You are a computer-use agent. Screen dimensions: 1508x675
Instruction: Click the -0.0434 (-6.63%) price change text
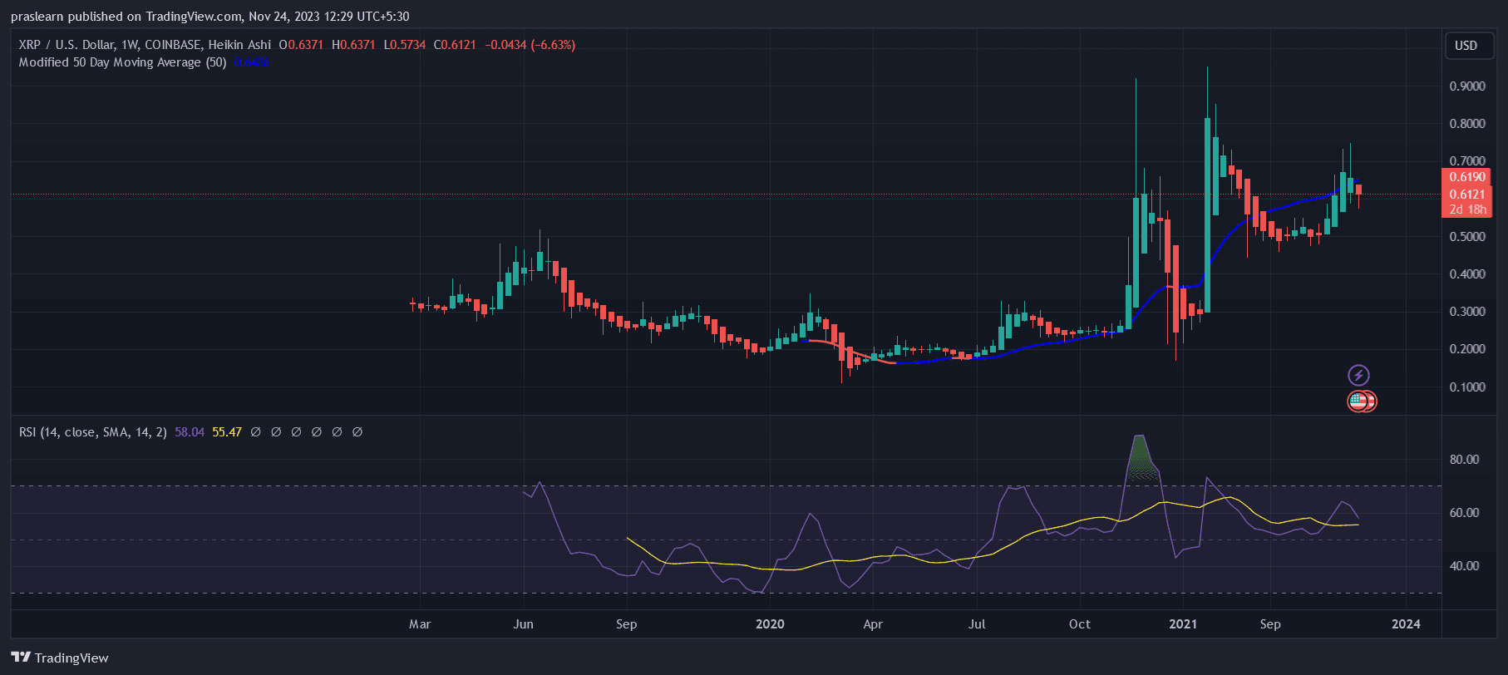530,45
